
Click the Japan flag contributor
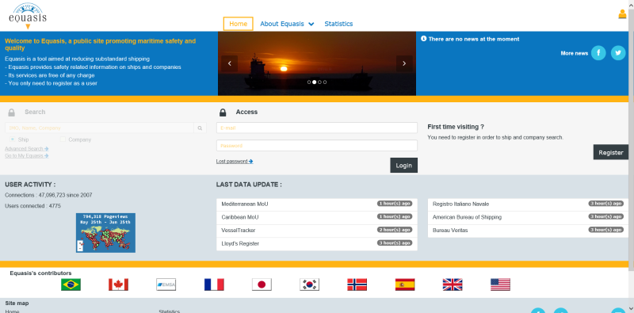pos(262,284)
